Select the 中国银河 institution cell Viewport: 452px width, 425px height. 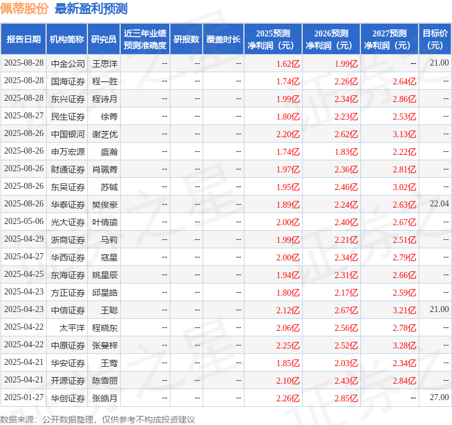click(x=68, y=134)
